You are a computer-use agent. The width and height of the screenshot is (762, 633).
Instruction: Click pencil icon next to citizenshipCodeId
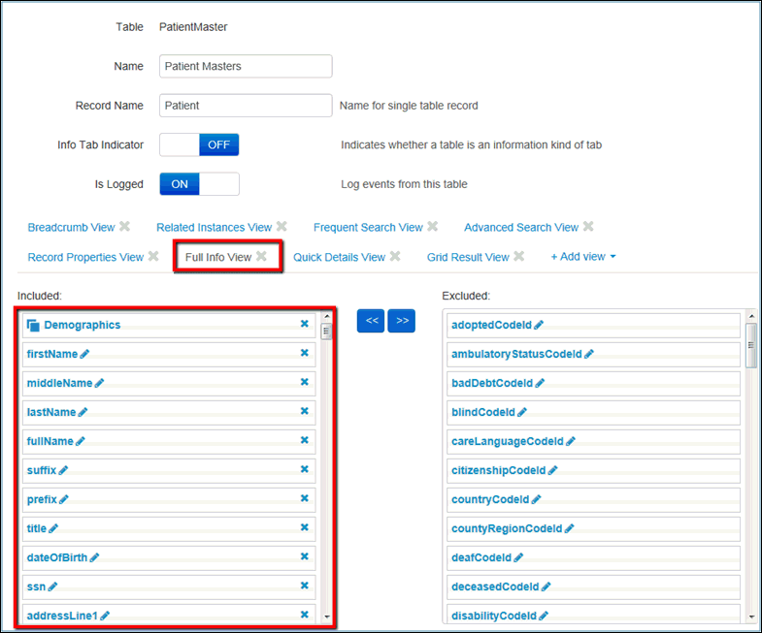[554, 471]
